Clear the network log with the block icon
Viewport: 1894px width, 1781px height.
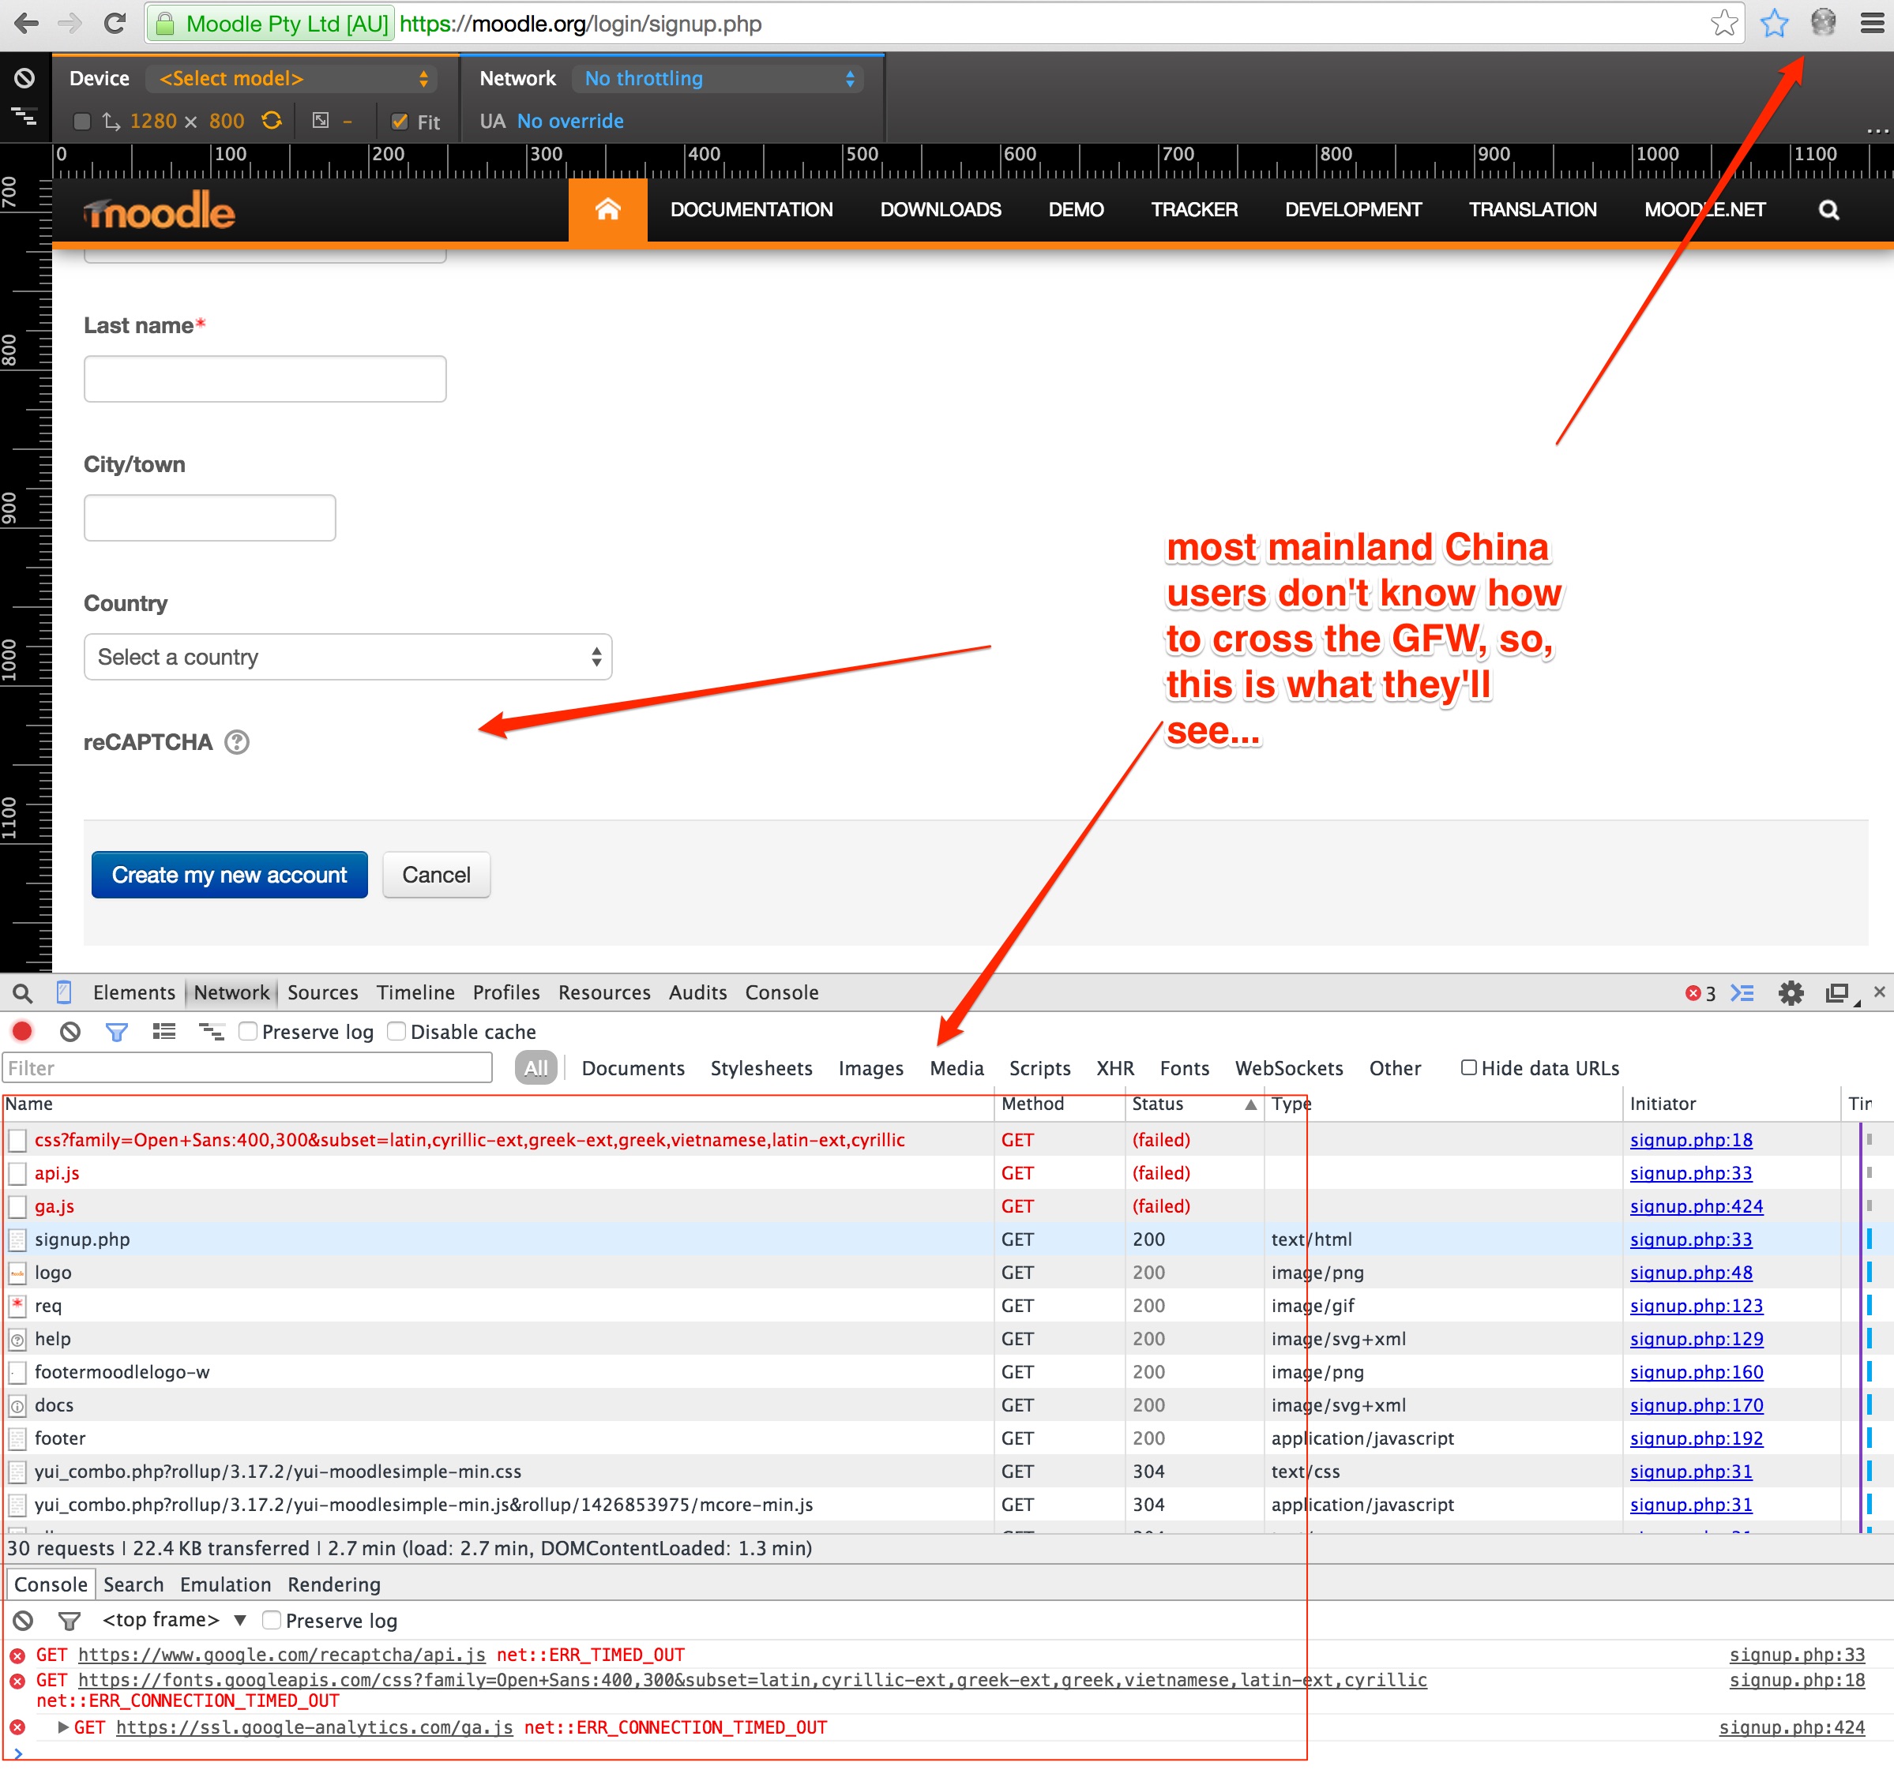(x=70, y=1032)
